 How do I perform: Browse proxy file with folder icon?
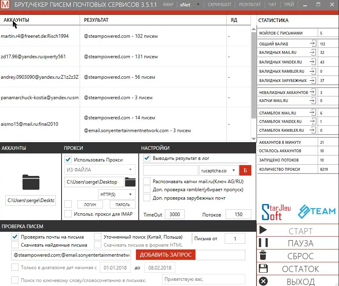(x=130, y=182)
